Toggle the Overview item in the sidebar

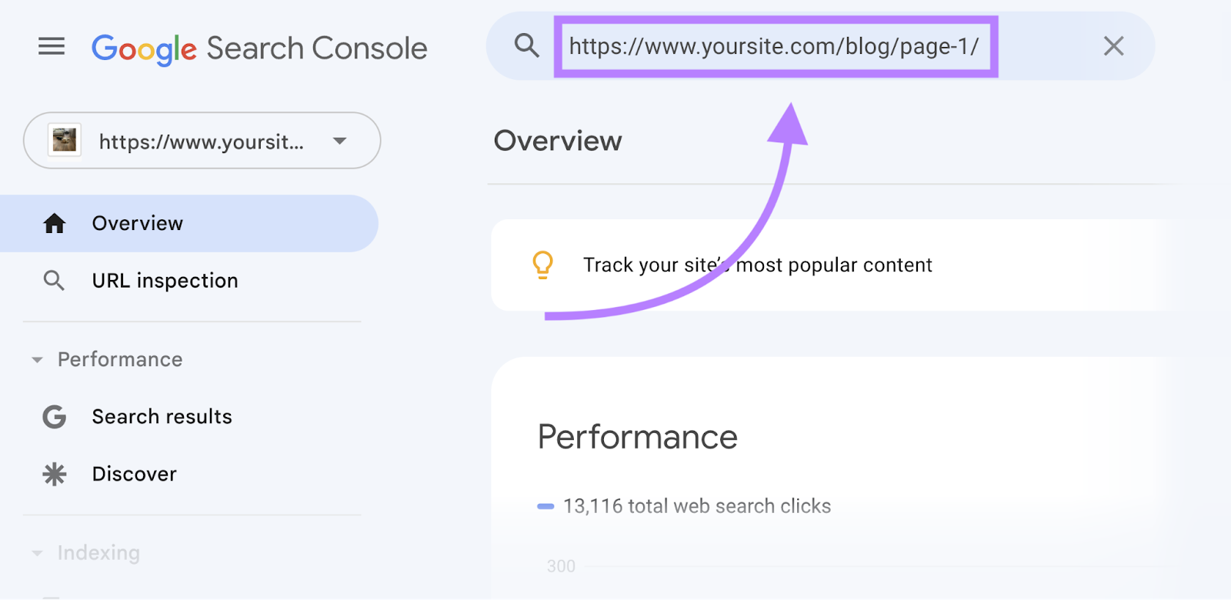coord(137,223)
